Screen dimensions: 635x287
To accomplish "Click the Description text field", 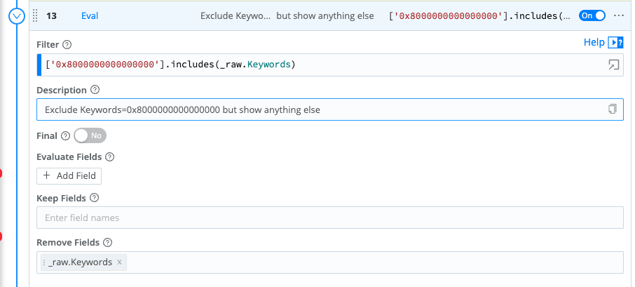I will pos(315,110).
